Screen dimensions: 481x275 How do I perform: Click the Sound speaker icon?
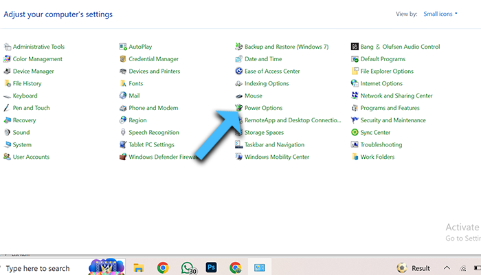tap(7, 133)
